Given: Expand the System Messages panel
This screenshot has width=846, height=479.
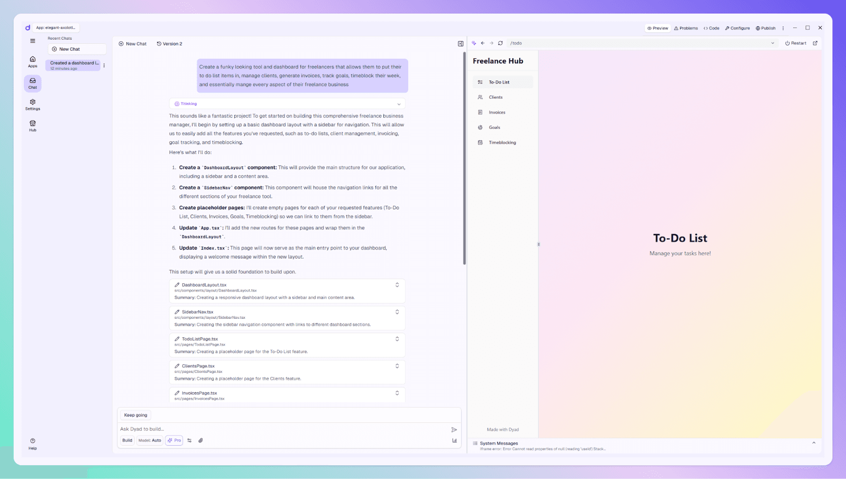Looking at the screenshot, I should [813, 443].
